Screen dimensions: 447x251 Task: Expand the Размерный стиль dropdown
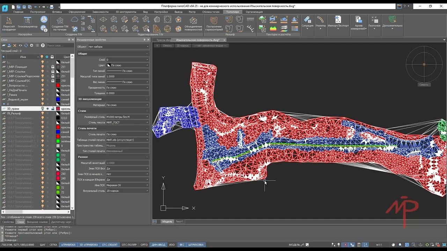coord(147,117)
